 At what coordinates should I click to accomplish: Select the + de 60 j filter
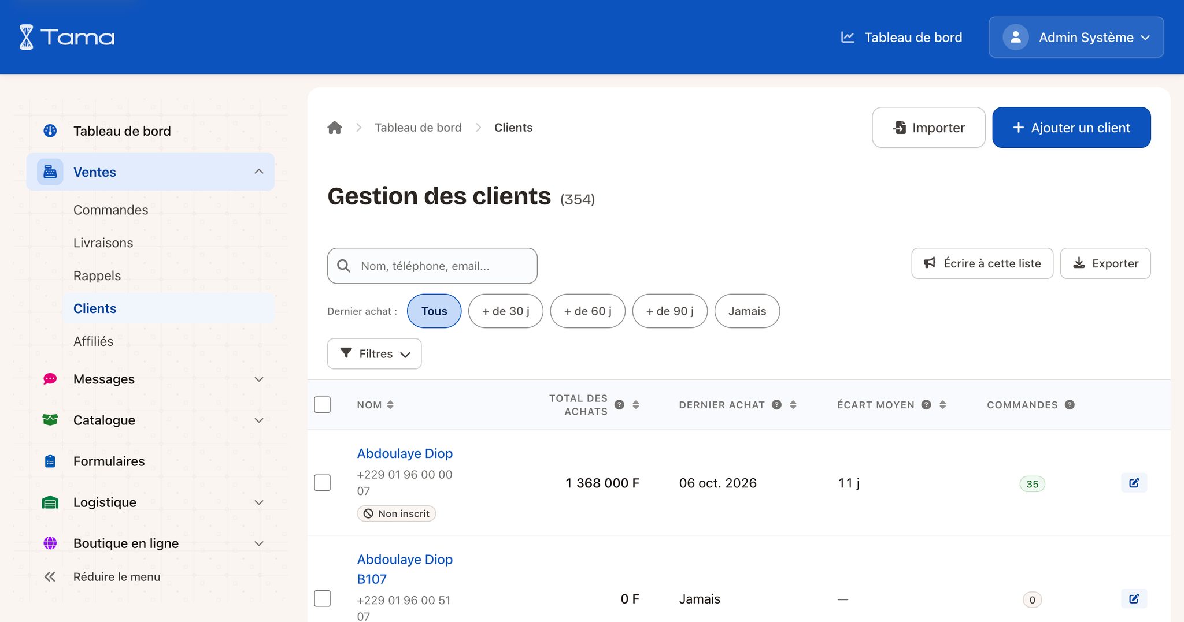coord(587,311)
